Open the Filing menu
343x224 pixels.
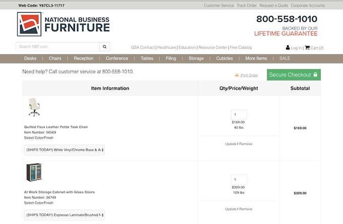click(x=171, y=59)
